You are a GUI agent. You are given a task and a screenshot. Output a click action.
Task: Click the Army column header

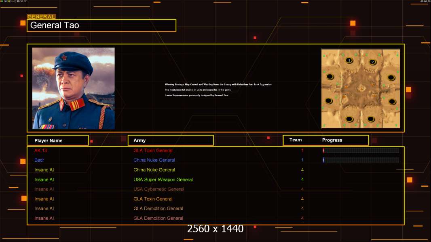tap(171, 140)
